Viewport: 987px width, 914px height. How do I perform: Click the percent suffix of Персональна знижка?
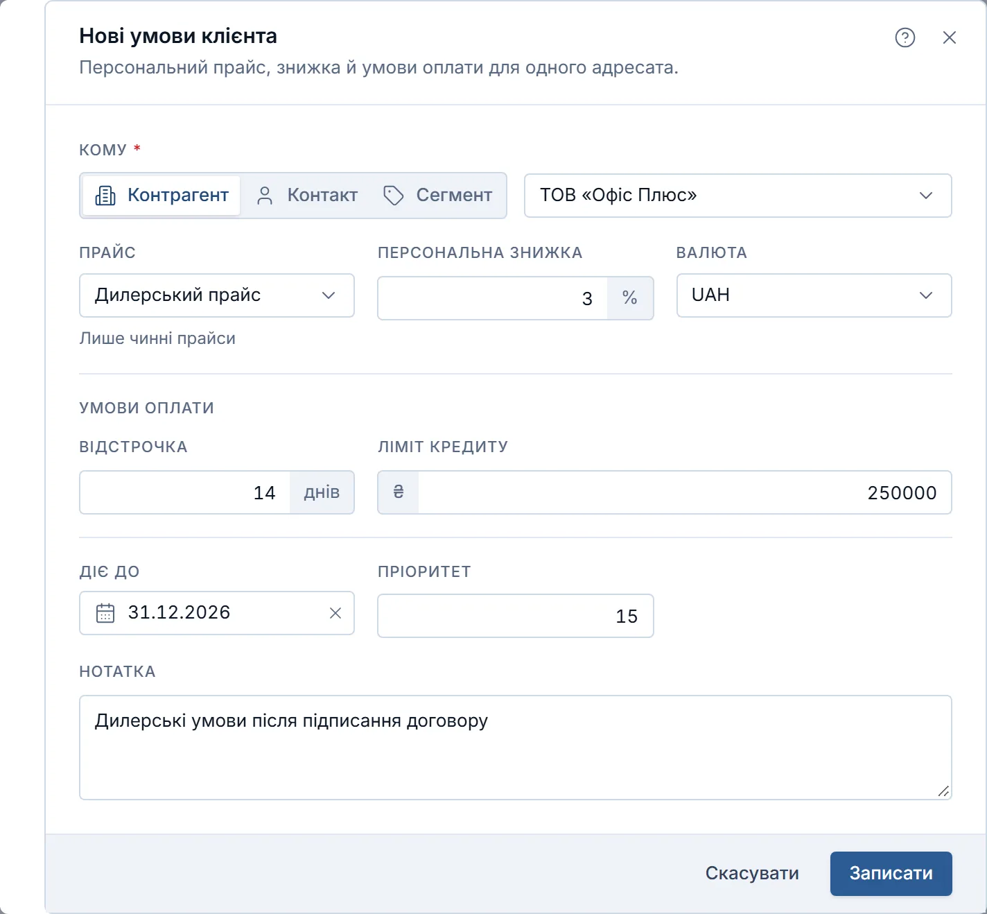tap(629, 298)
